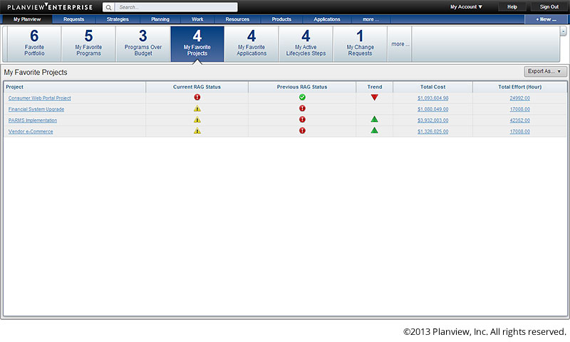Viewport: 570px width, 342px height.
Task: Collapse the tile ribbon with corner button
Action: (x=563, y=31)
